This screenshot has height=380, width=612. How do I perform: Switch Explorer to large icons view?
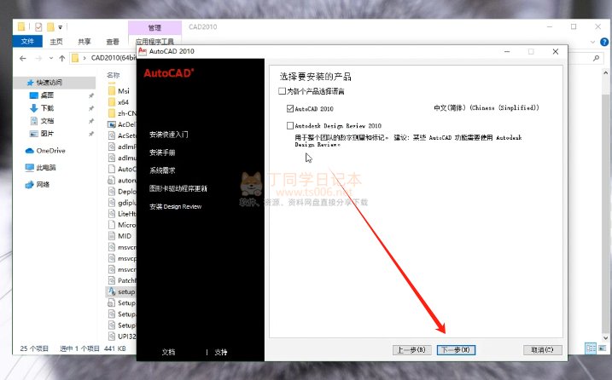[x=603, y=348]
